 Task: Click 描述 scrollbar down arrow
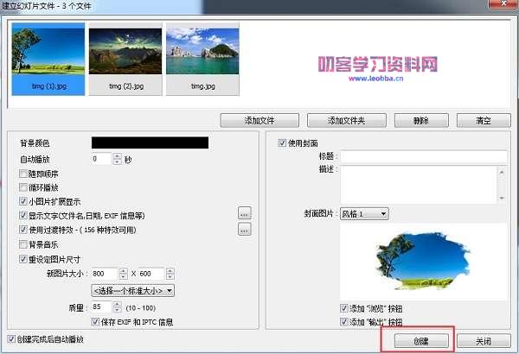502,198
